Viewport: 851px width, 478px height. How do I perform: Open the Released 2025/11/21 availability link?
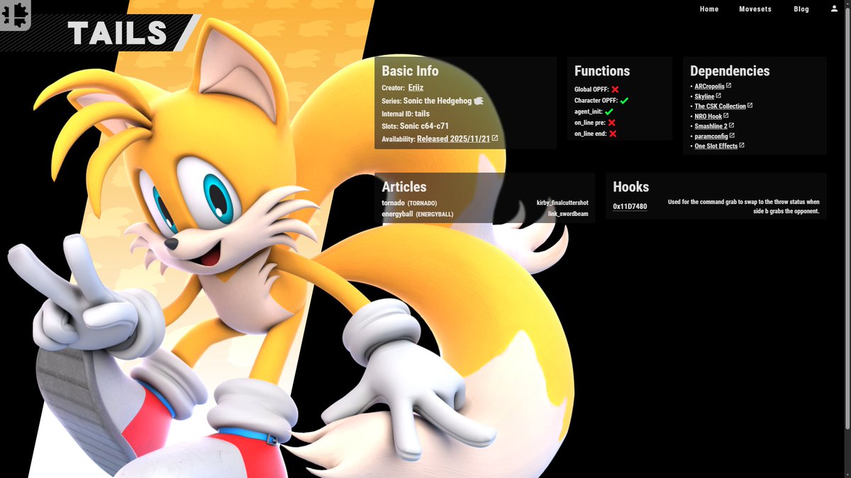453,139
